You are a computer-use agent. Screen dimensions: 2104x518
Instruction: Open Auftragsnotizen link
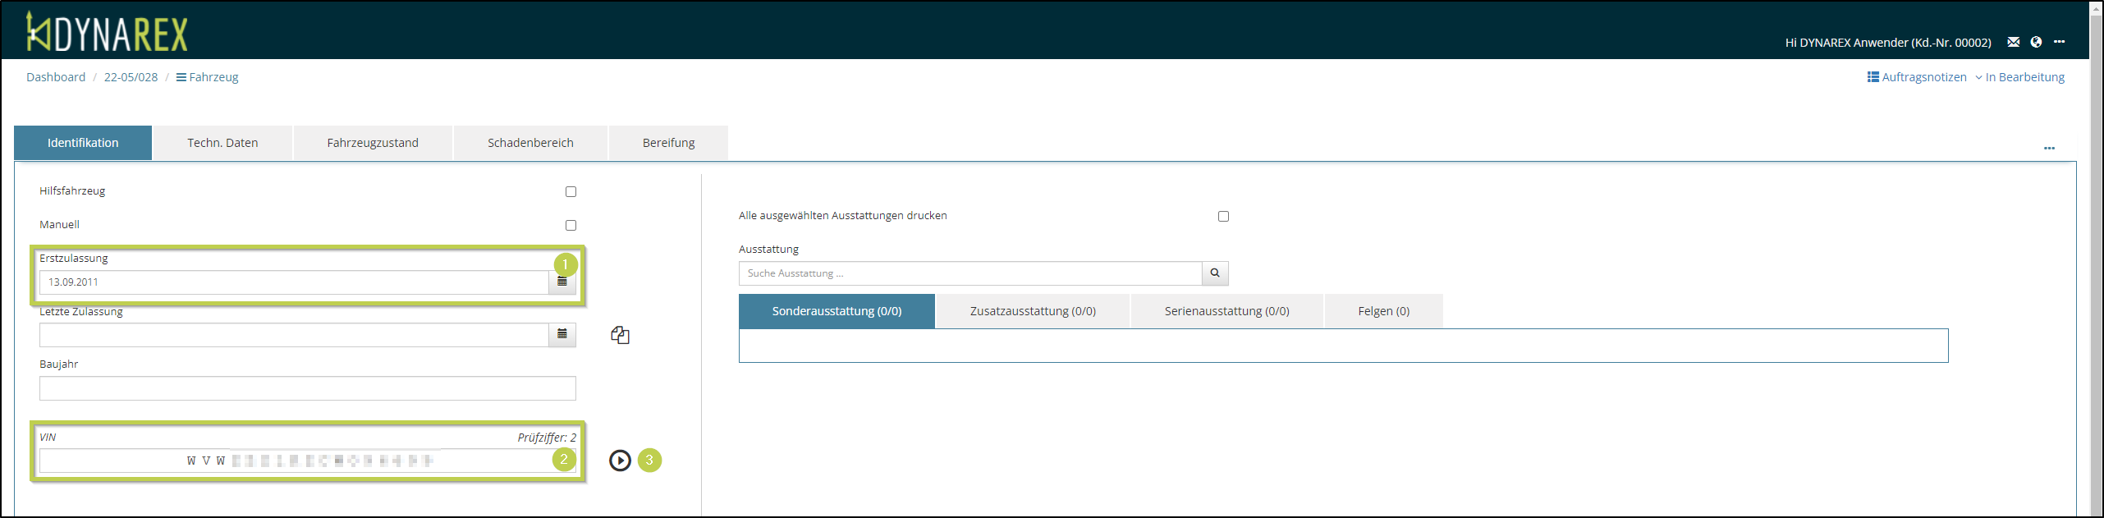coord(1917,77)
